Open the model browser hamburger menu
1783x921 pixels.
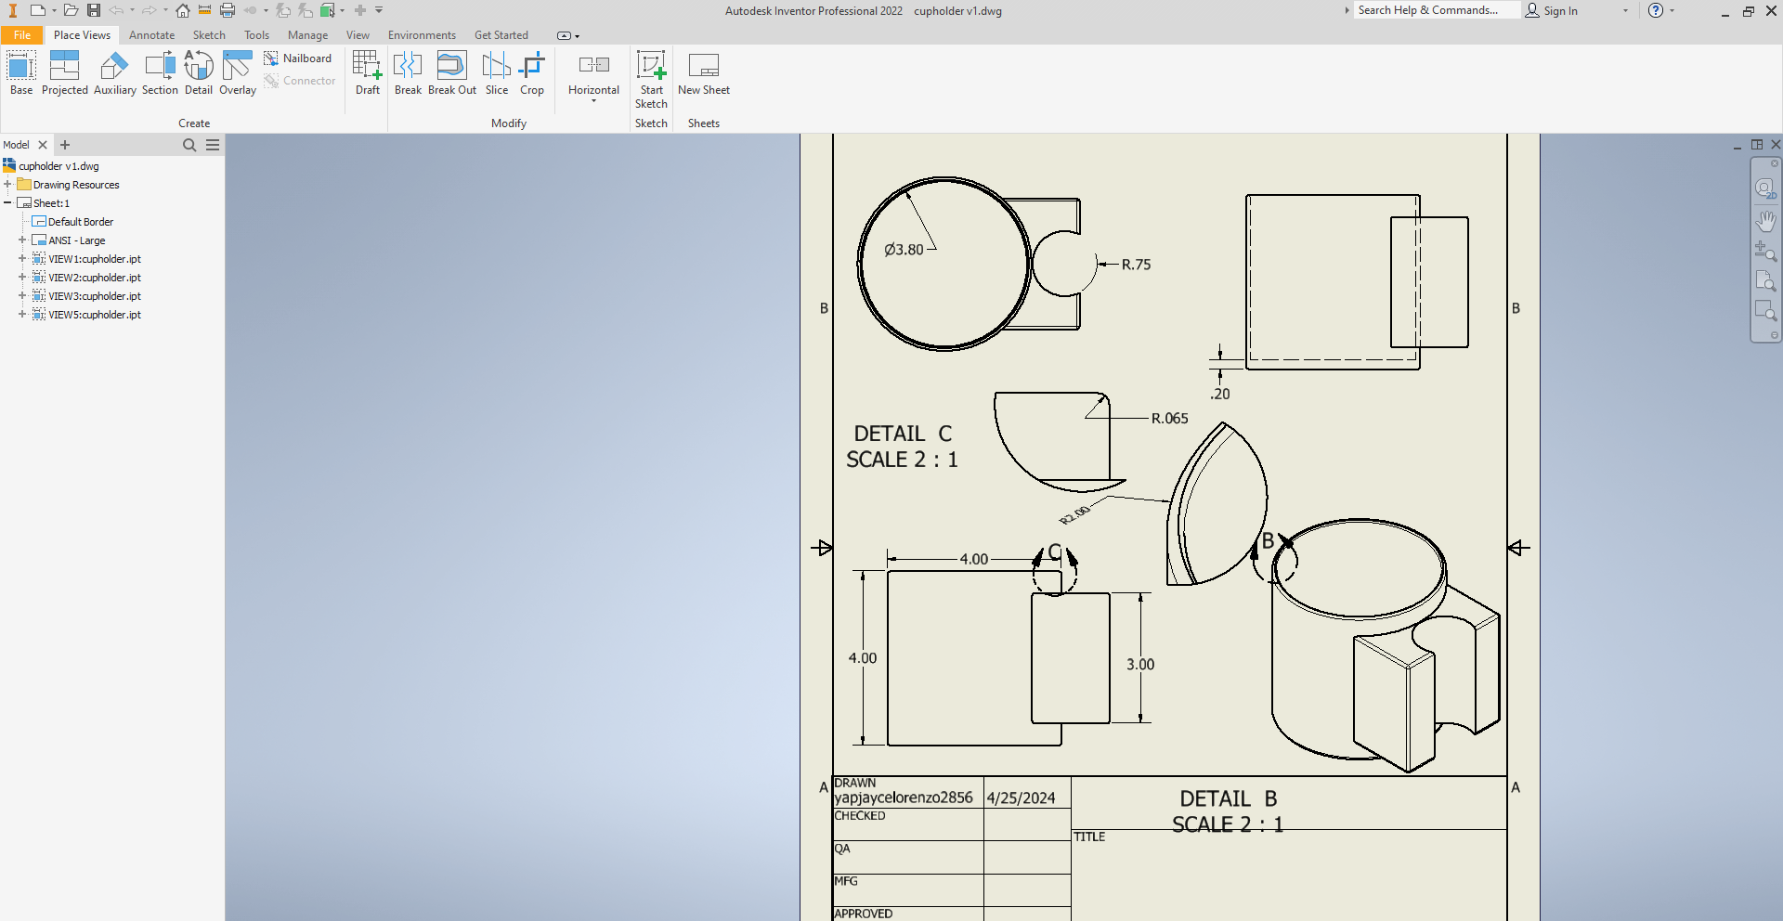click(213, 145)
